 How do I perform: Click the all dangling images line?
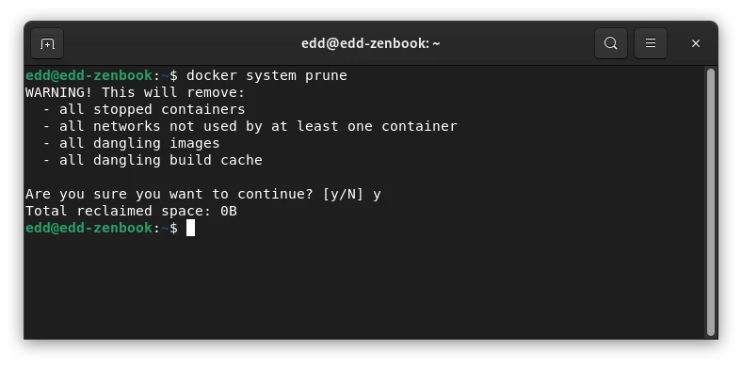coord(132,143)
